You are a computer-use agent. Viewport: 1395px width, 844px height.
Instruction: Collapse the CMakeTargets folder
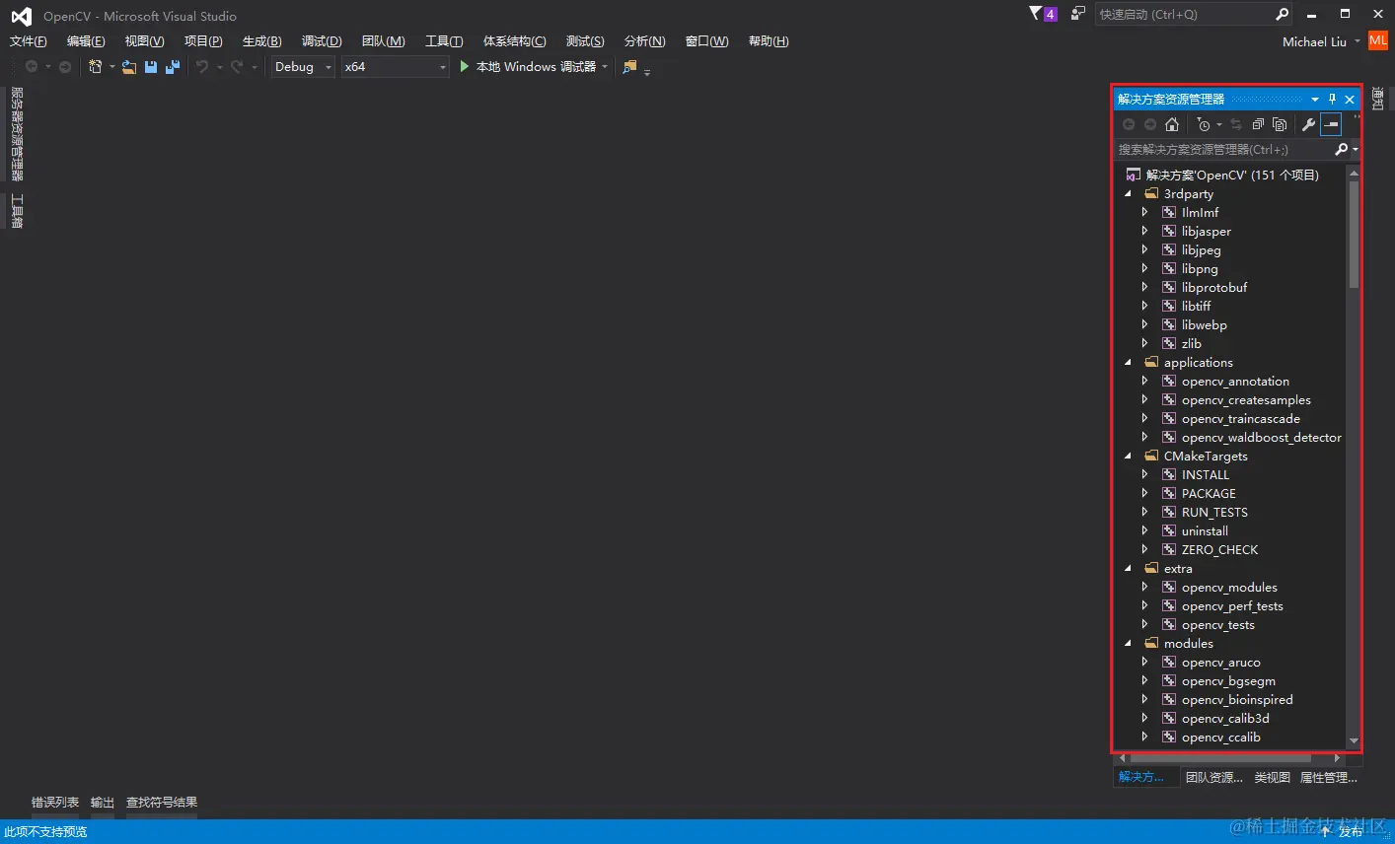coord(1129,457)
